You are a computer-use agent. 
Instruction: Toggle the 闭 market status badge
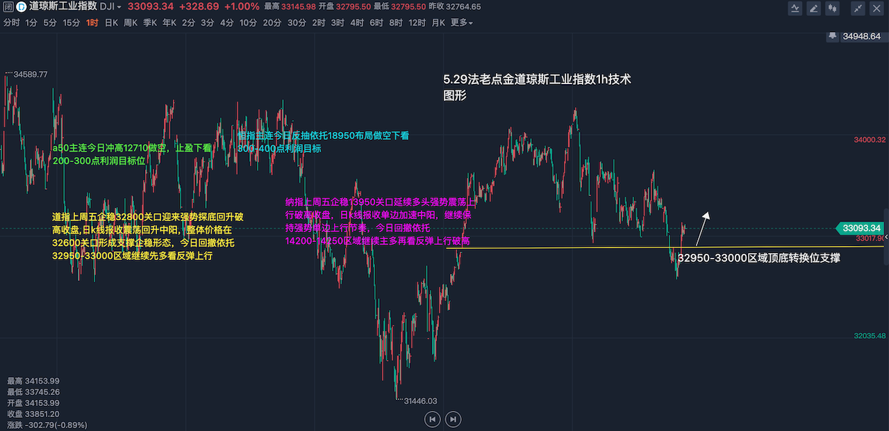click(7, 7)
